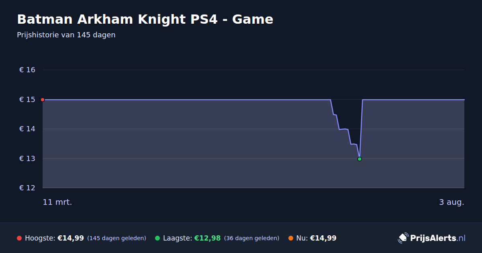Click the orange current-price dot in legend
The image size is (482, 253).
click(291, 238)
